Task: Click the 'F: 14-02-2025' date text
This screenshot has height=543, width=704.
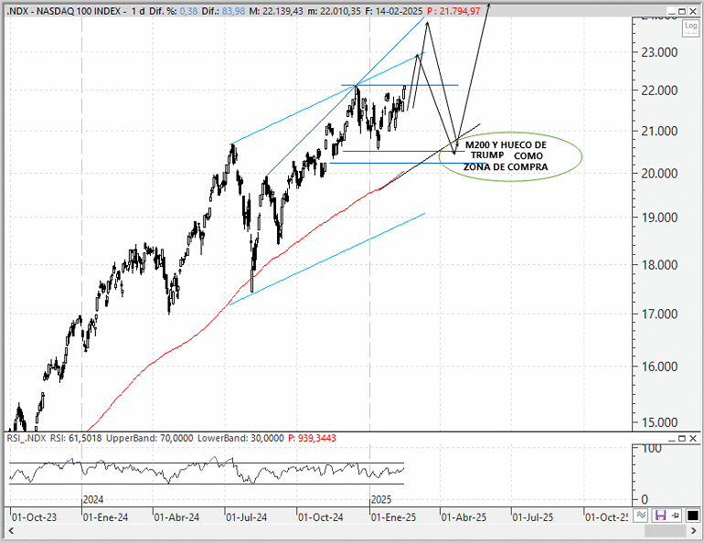Action: tap(394, 11)
